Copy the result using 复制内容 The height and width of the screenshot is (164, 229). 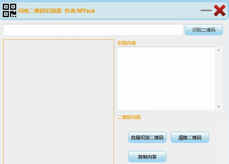pos(147,157)
